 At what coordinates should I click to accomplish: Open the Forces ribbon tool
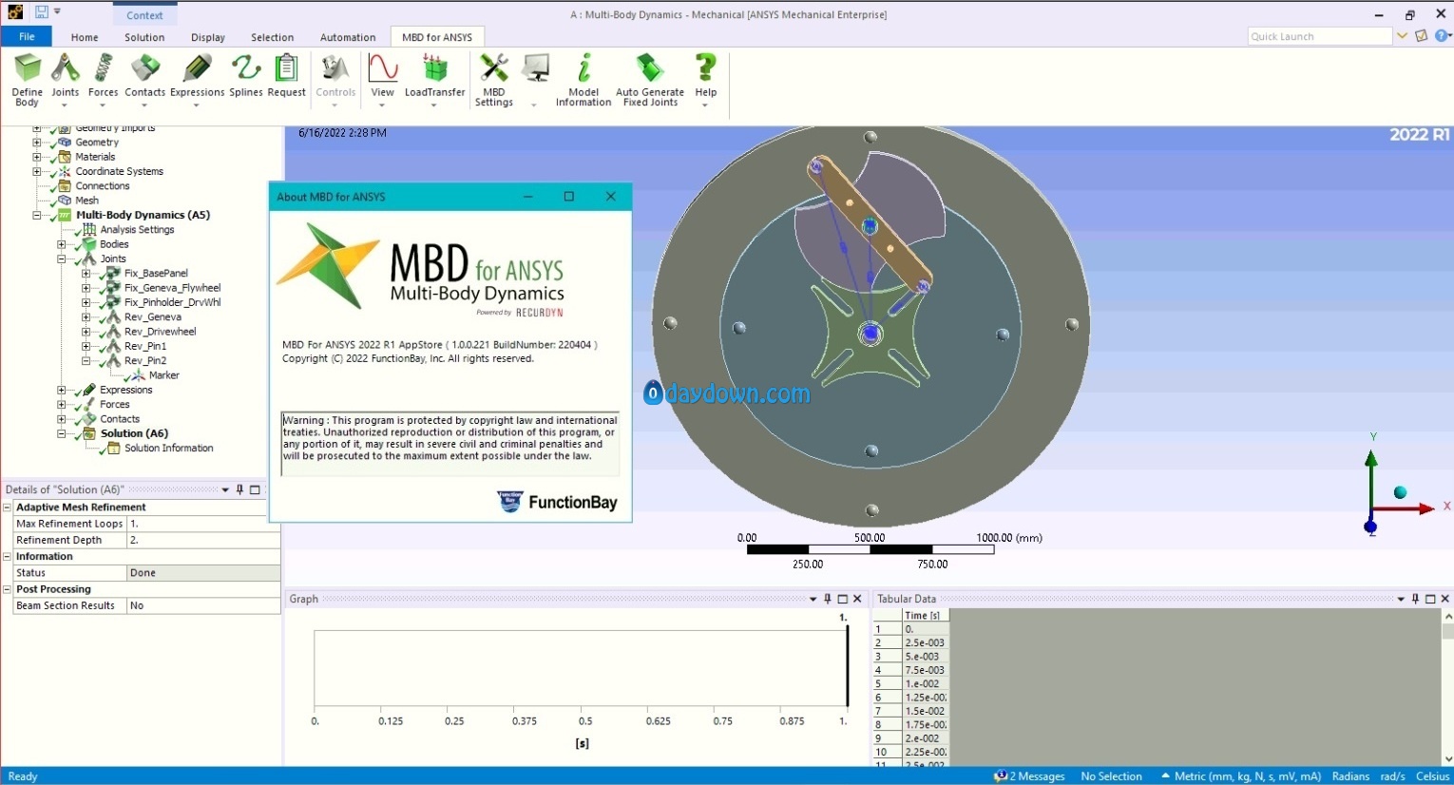point(103,79)
